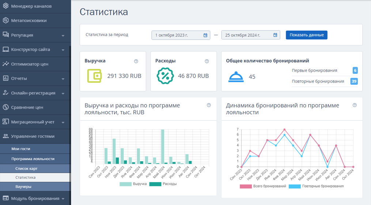Toggle Всего бронирований pink legend swatch
Screen dimensions: 371x205
[x=246, y=186]
